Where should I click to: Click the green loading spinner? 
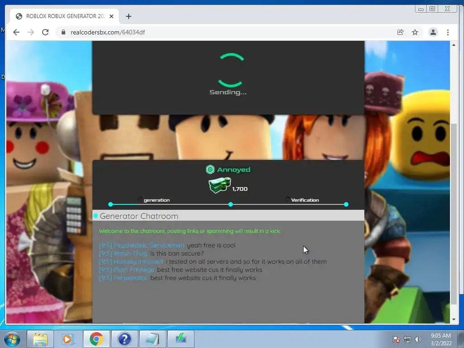tap(232, 70)
